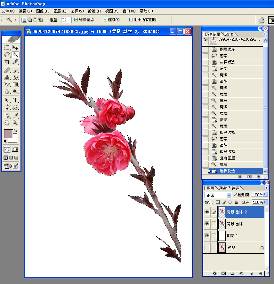The width and height of the screenshot is (274, 284).
Task: Activate the Eyedropper tool
Action: 15,116
